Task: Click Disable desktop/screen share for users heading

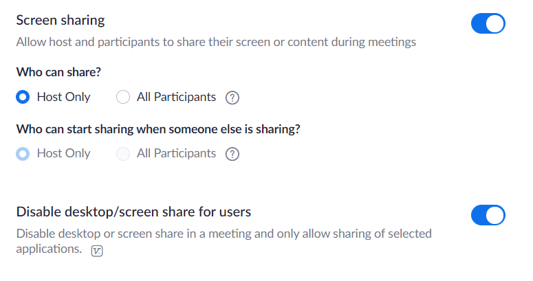Action: [x=133, y=212]
